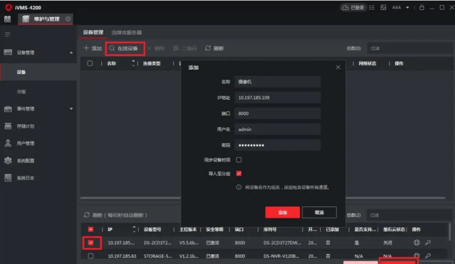Select 分组 in the sidebar
This screenshot has width=455, height=264.
pyautogui.click(x=21, y=91)
